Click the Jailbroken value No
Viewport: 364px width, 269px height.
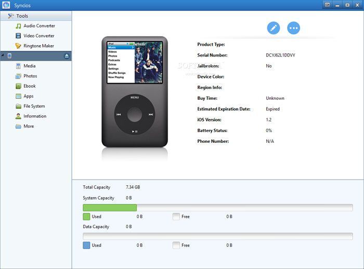(x=269, y=66)
